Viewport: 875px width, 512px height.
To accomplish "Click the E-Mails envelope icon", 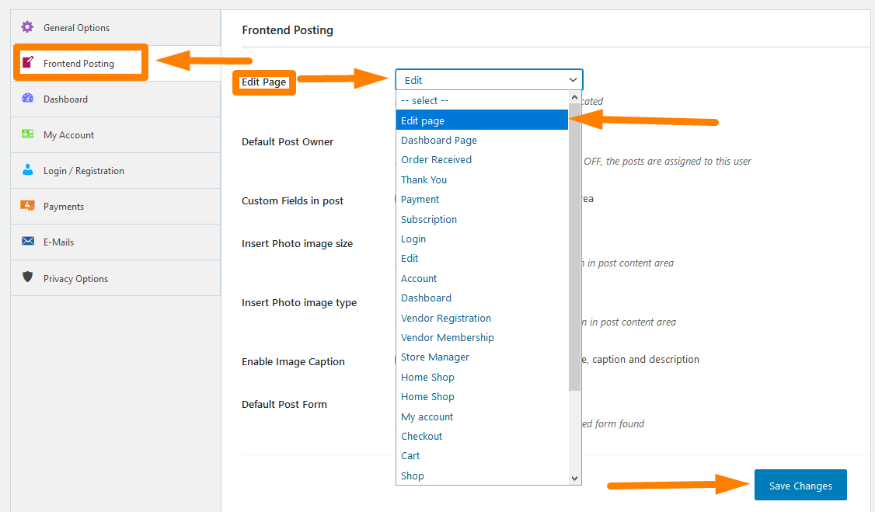I will pyautogui.click(x=27, y=241).
